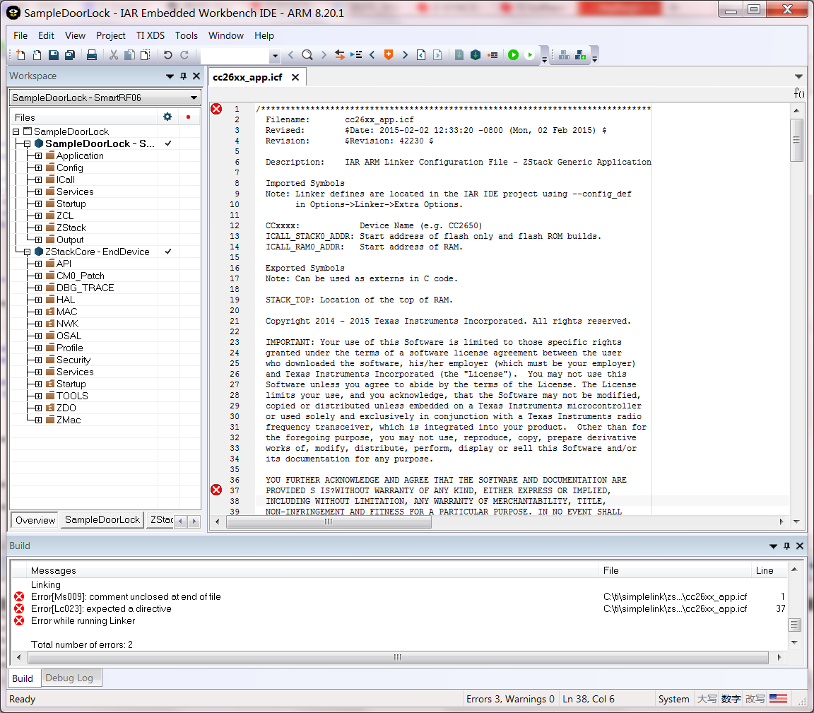Toggle bookmark with orange shield icon

(389, 55)
